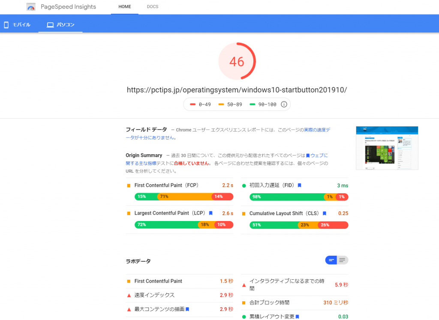Click the 310 ミリ秒 blocking time value
The height and width of the screenshot is (320, 439).
[x=336, y=302]
